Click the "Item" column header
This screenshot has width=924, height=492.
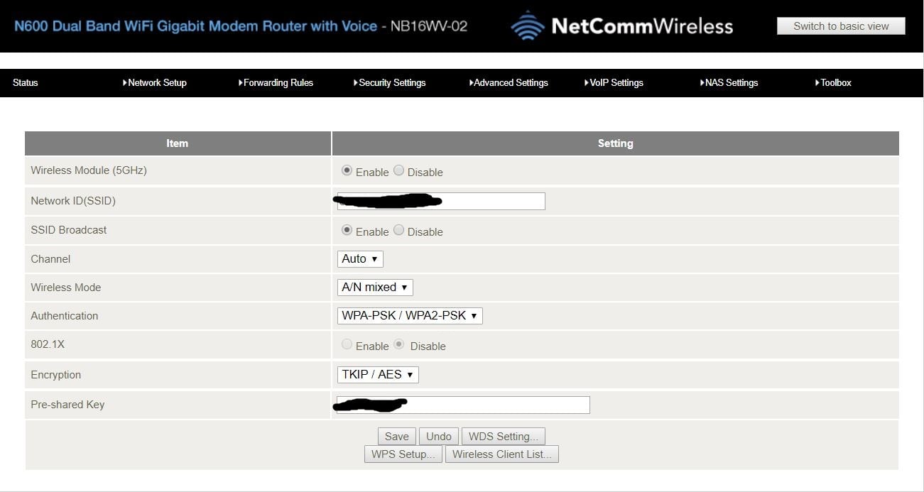(x=178, y=143)
